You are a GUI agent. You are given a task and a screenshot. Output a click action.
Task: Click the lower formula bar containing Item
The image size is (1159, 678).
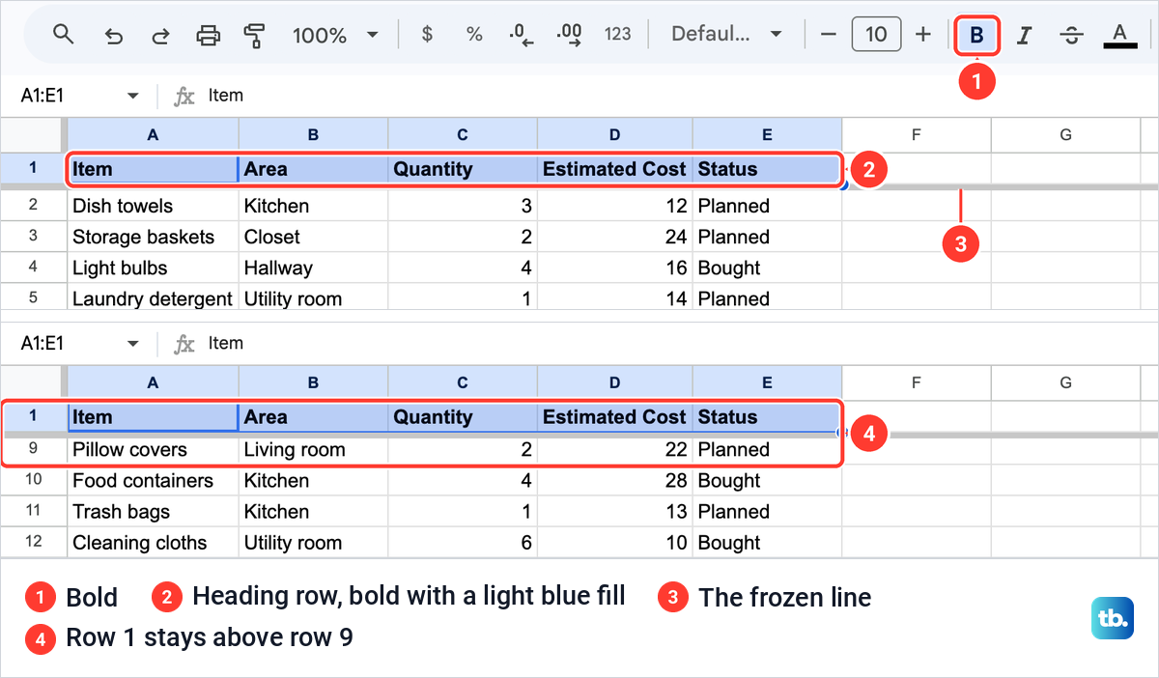(666, 344)
